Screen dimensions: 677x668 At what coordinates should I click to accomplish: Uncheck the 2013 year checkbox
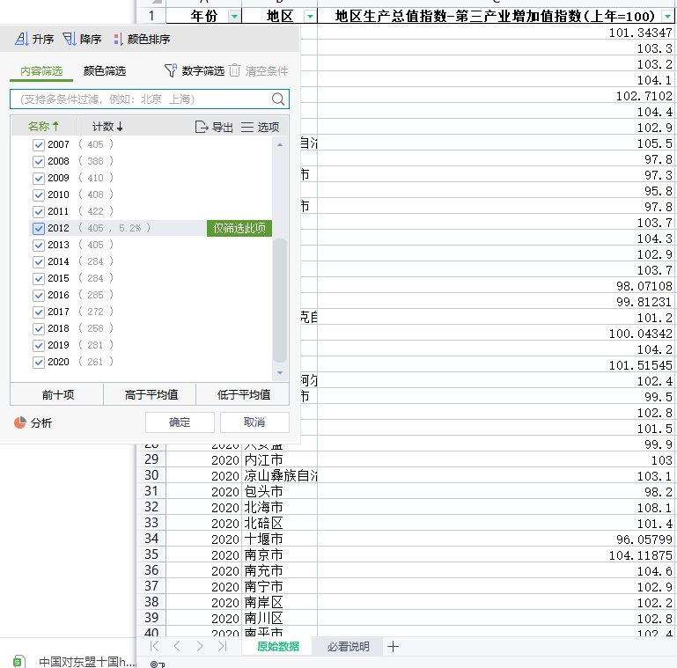(x=39, y=245)
